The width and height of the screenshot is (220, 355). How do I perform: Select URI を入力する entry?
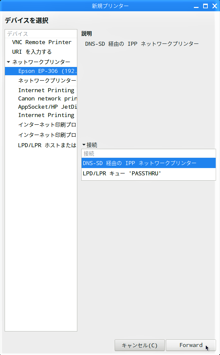click(41, 52)
